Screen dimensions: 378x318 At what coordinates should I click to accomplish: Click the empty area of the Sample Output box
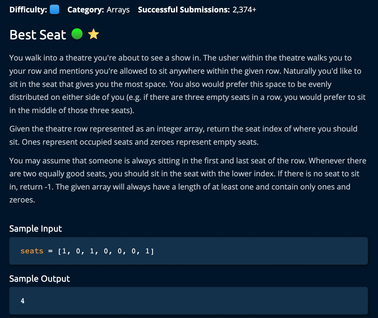coord(193,301)
